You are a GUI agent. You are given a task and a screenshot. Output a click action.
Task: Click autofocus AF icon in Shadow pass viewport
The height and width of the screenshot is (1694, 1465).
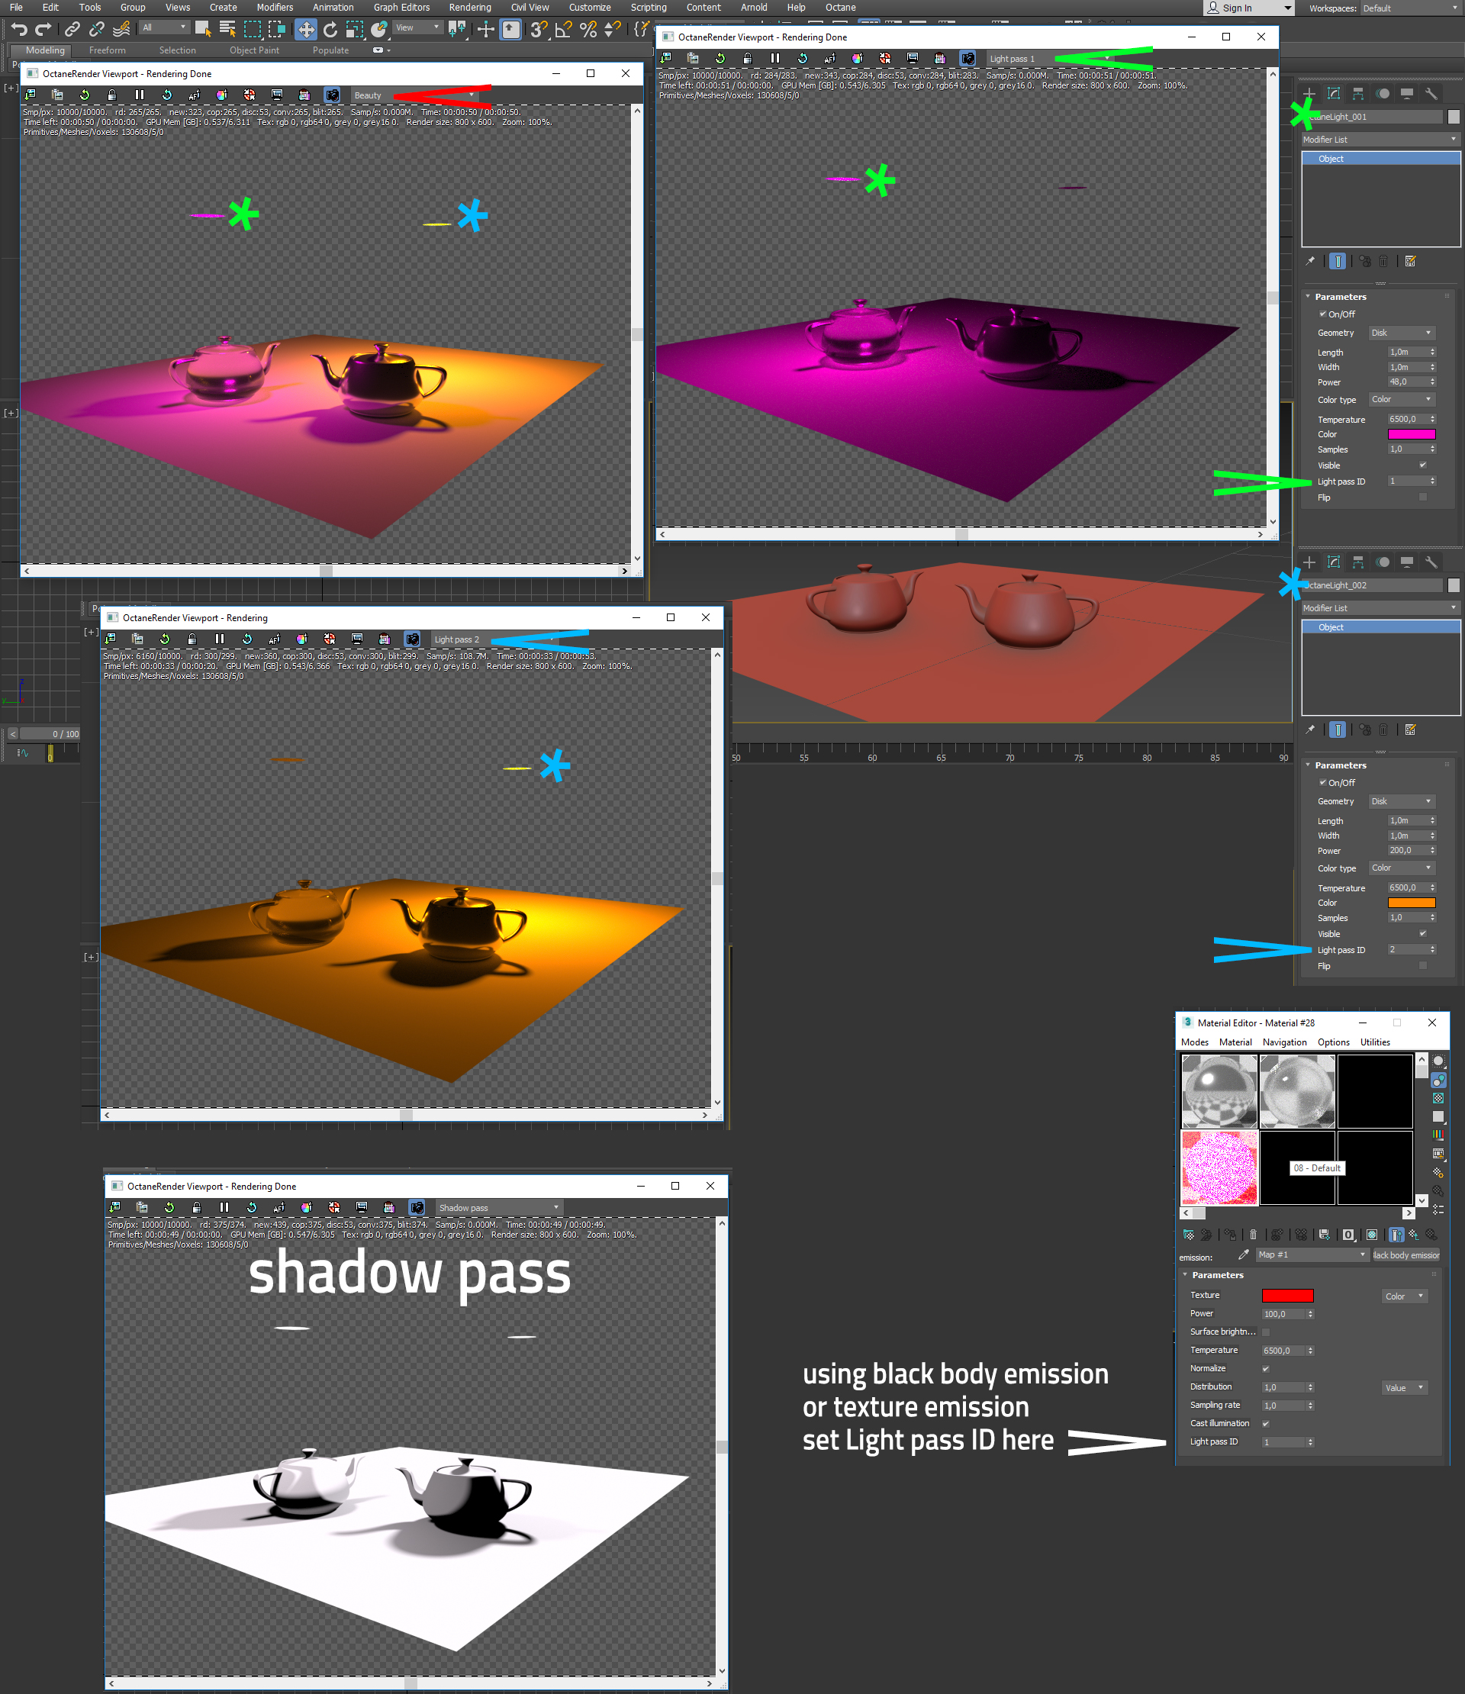click(279, 1207)
